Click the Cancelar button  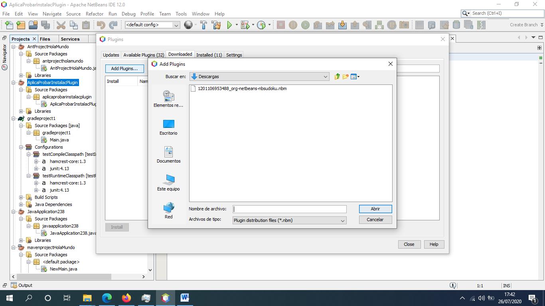click(x=375, y=220)
